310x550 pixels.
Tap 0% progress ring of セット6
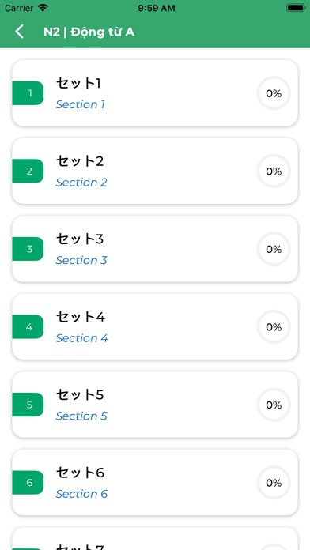[274, 483]
